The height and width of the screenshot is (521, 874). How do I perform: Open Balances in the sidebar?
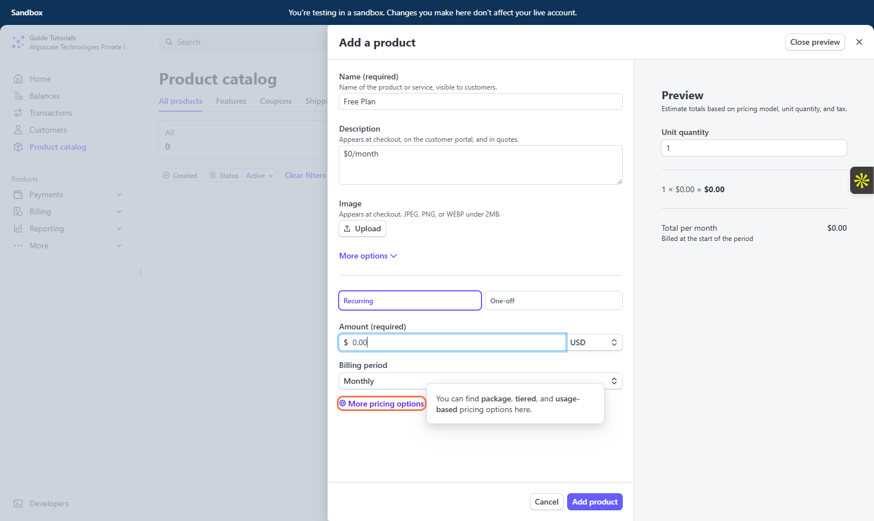coord(44,96)
